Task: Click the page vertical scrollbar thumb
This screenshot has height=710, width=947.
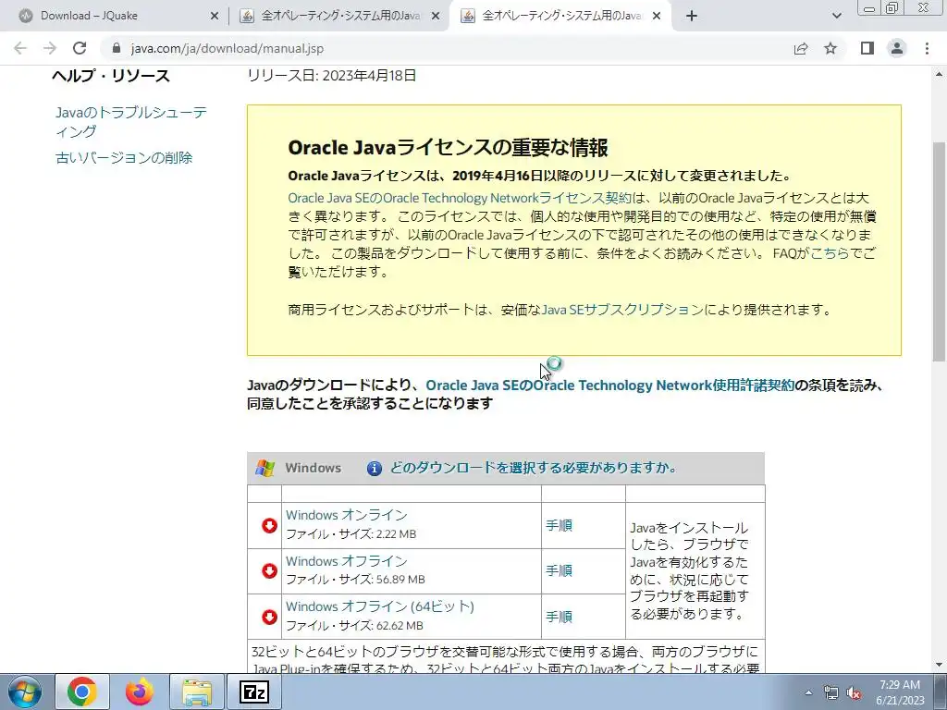Action: pos(940,251)
